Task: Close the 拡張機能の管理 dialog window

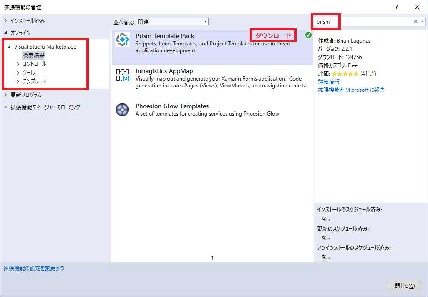Action: (x=417, y=7)
